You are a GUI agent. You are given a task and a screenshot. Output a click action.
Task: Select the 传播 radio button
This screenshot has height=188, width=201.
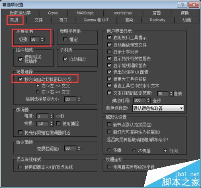tap(109, 150)
